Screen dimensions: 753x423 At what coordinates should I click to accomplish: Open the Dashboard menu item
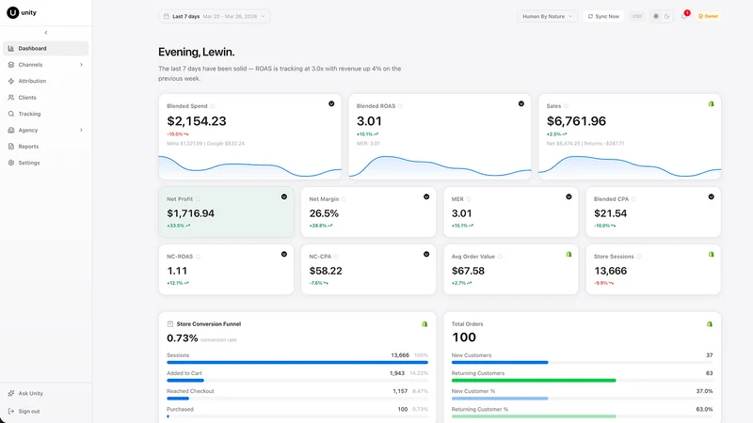click(x=45, y=49)
